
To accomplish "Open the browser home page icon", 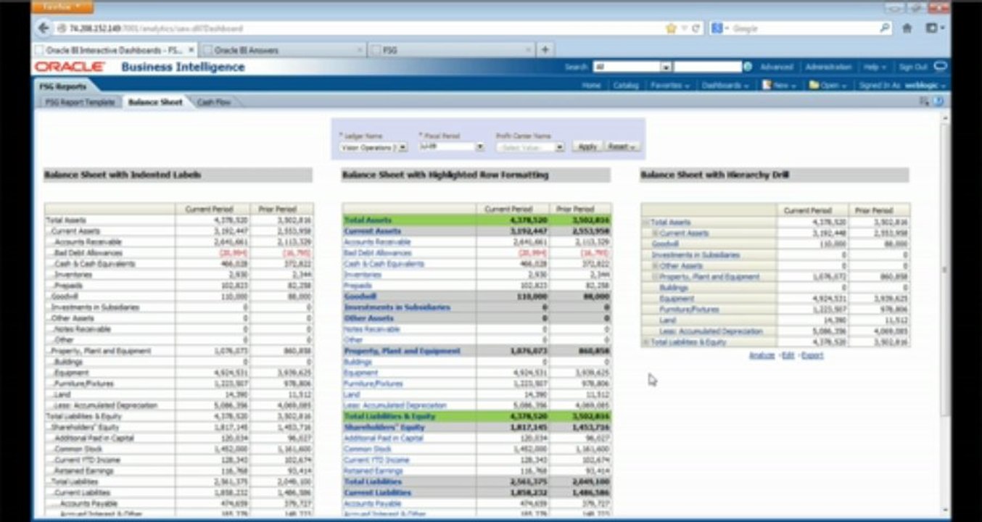I will coord(907,28).
